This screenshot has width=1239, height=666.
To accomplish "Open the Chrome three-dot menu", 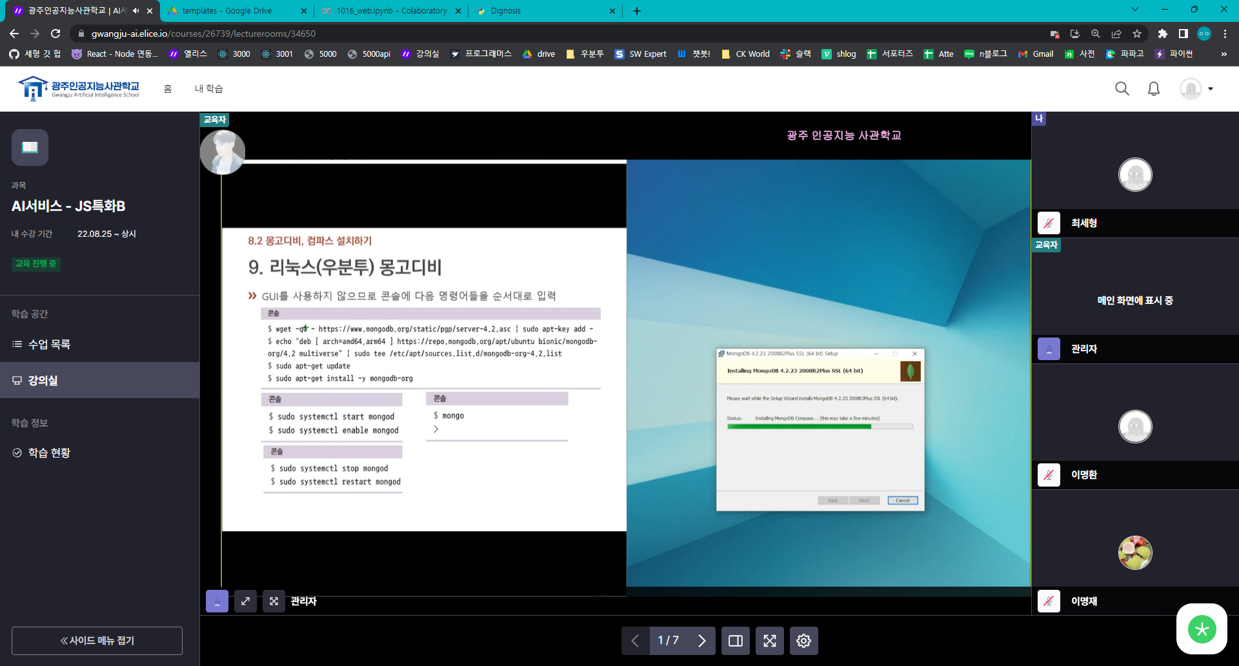I will (1225, 34).
